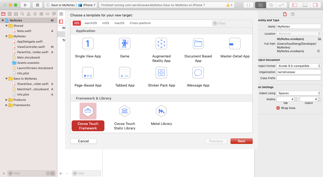Image resolution: width=323 pixels, height=177 pixels.
Task: Click the Save to MyNotes scheme selector
Action: click(x=61, y=5)
